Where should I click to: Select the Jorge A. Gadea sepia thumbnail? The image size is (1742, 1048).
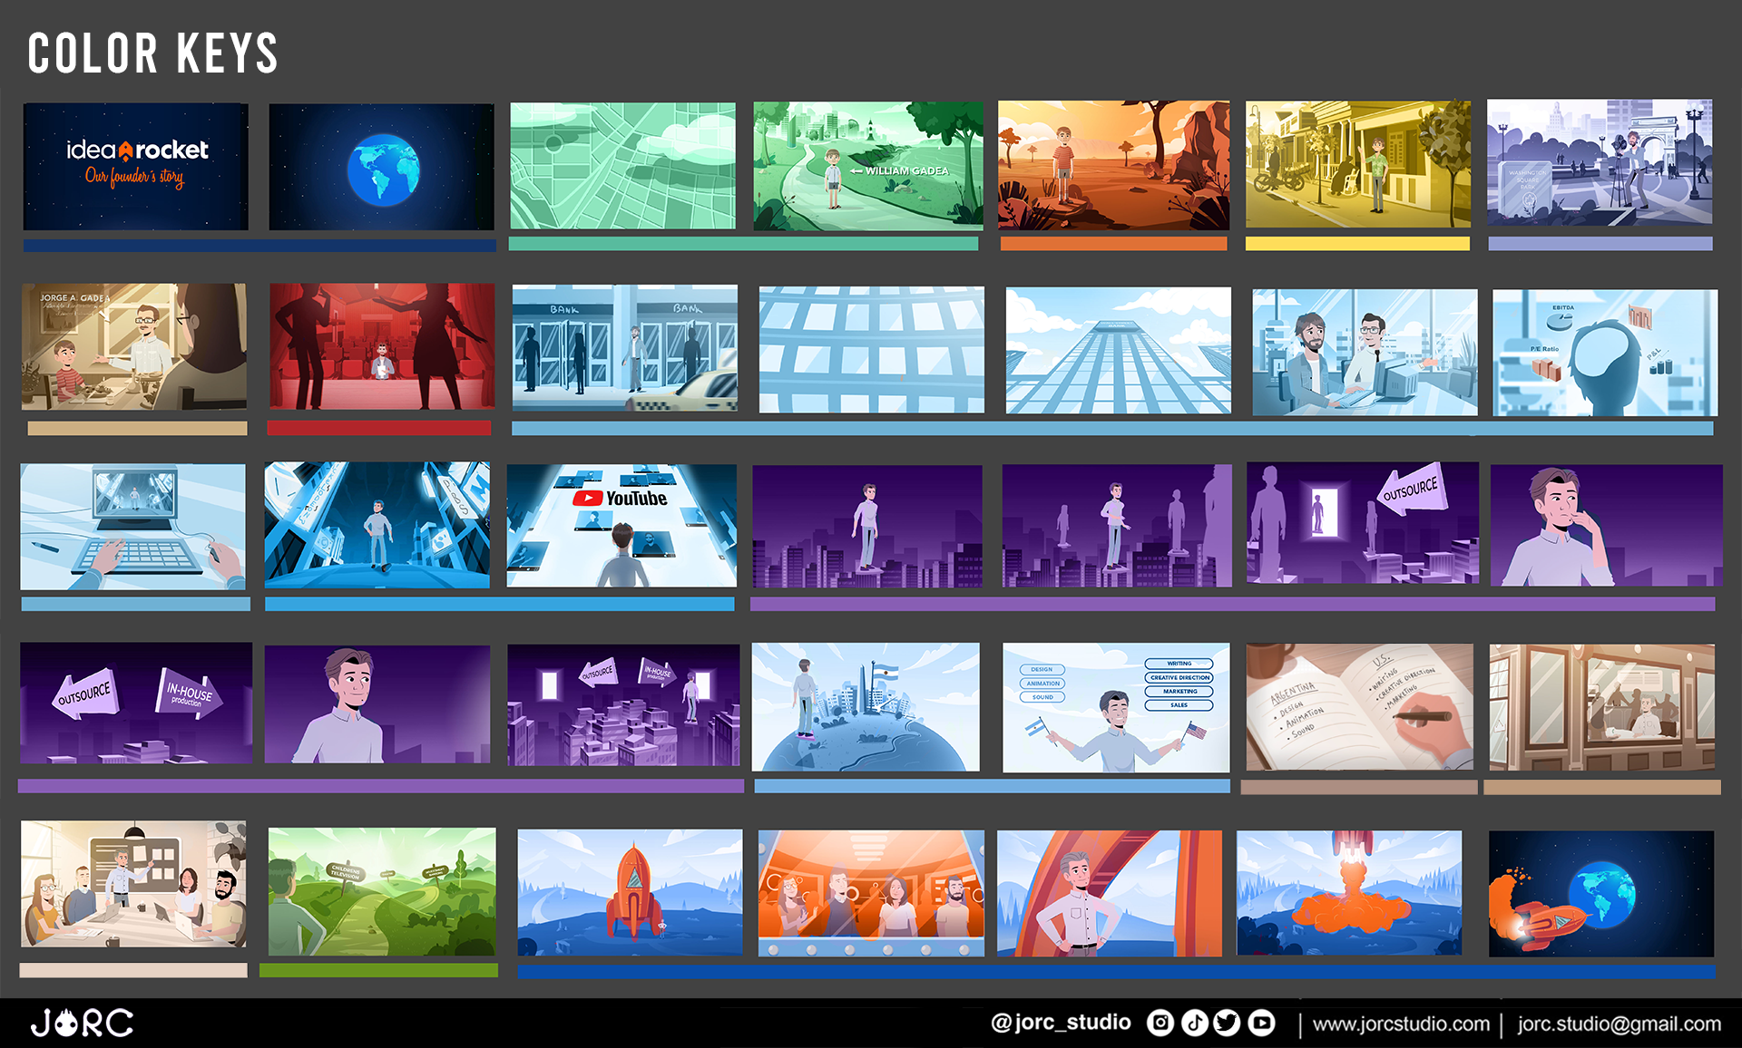[x=134, y=346]
